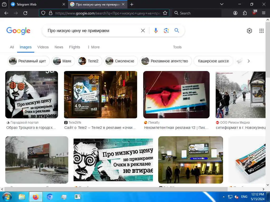Open the uBlock extension icon with badge 19

coord(254,13)
